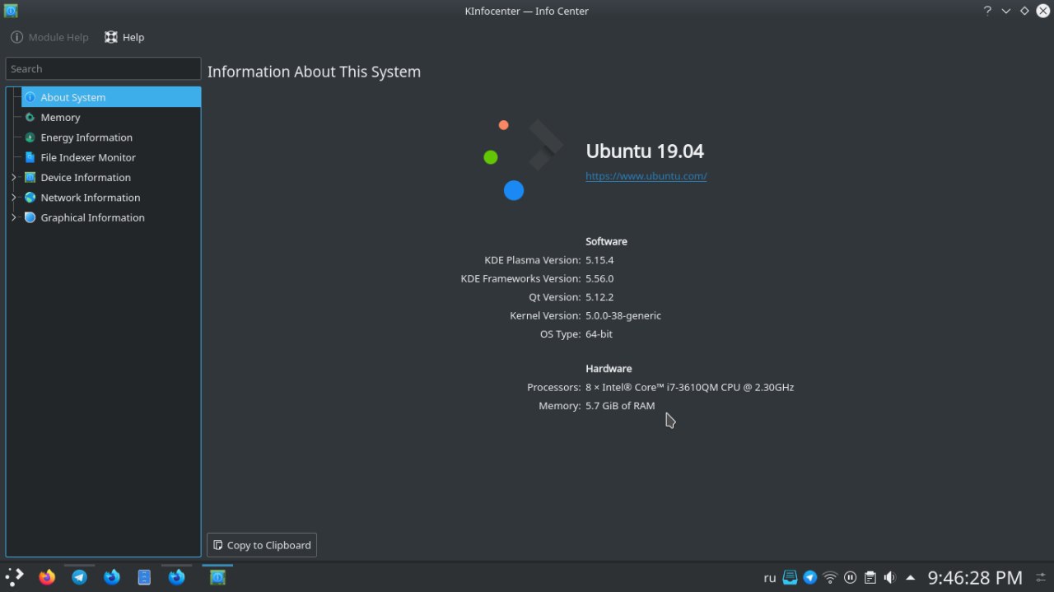
Task: Click the Telegram system tray icon
Action: click(810, 577)
